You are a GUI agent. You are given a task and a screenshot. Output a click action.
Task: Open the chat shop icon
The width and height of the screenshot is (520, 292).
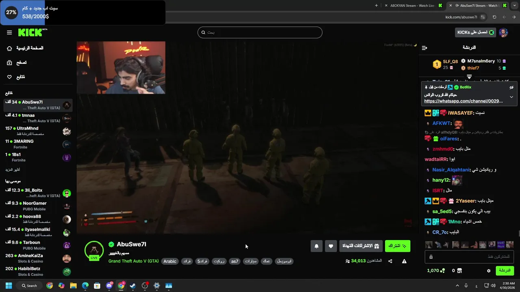click(x=459, y=271)
